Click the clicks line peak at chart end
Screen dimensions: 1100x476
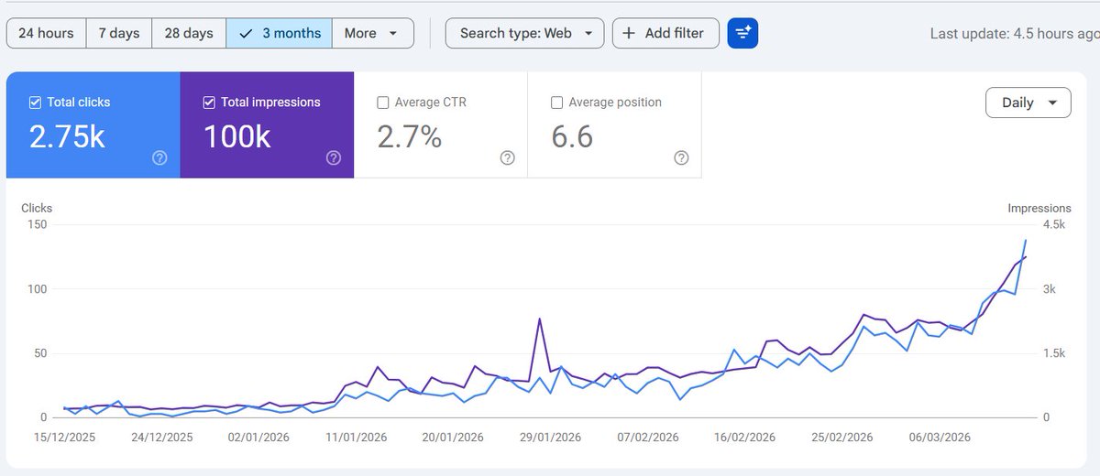pos(1025,241)
